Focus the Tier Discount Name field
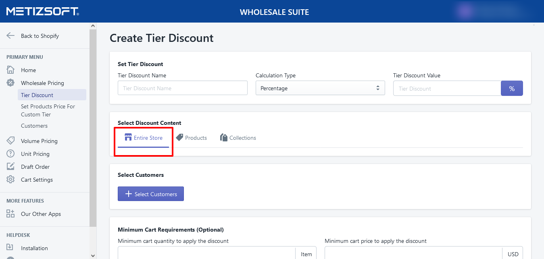This screenshot has width=544, height=259. point(182,88)
